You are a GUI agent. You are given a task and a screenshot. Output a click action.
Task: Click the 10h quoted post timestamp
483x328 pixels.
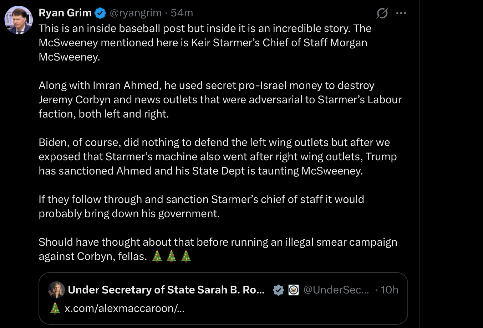pyautogui.click(x=390, y=290)
